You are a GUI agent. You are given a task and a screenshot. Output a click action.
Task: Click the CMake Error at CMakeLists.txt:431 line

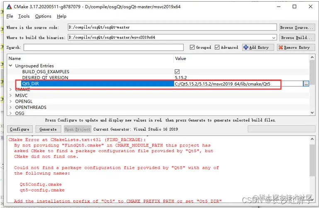[x=77, y=140]
